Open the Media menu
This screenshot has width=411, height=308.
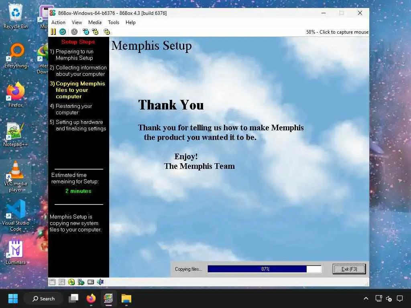pyautogui.click(x=95, y=22)
